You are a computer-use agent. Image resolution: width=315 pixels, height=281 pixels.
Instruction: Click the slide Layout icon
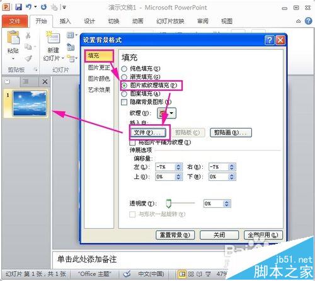[71, 35]
